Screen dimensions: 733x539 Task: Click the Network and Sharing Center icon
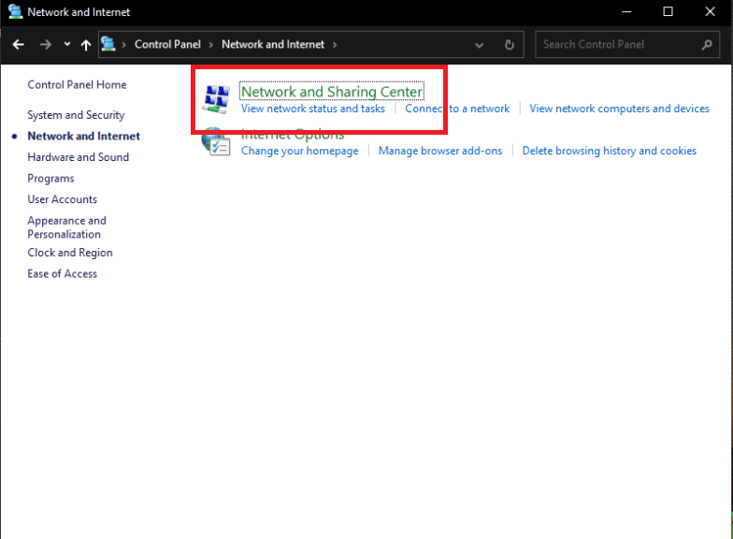(216, 99)
